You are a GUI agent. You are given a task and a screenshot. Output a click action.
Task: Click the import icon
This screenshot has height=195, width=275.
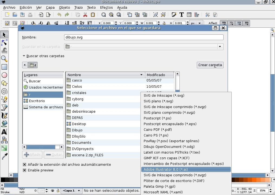41,15
